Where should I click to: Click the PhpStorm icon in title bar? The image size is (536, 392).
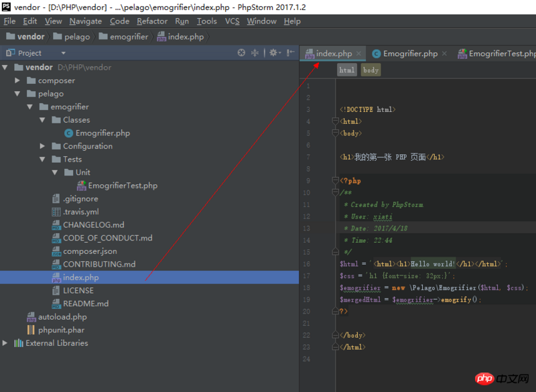[6, 7]
